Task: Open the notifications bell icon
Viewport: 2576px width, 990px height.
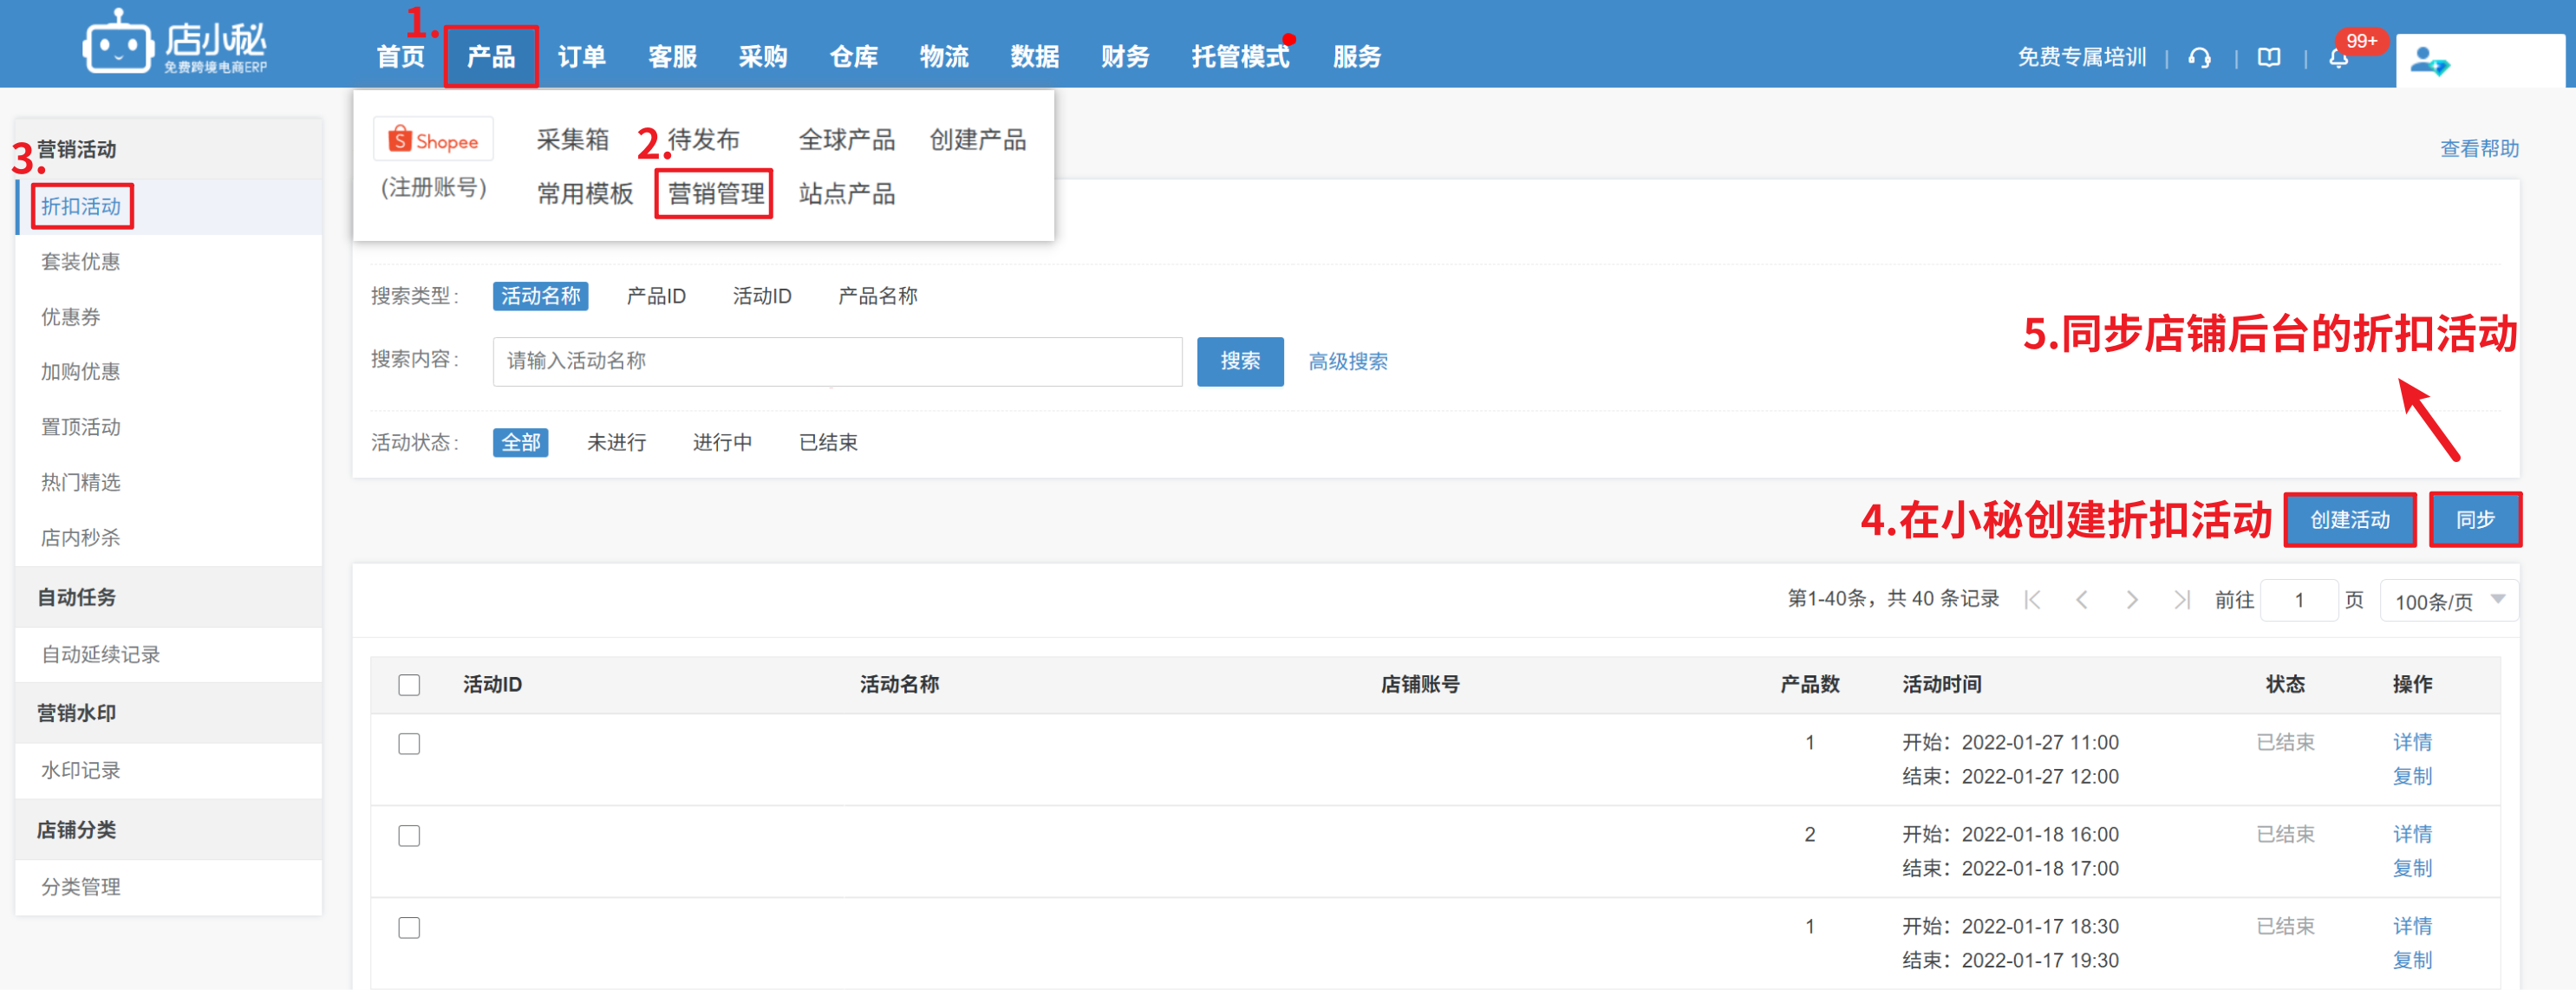Action: pos(2338,58)
